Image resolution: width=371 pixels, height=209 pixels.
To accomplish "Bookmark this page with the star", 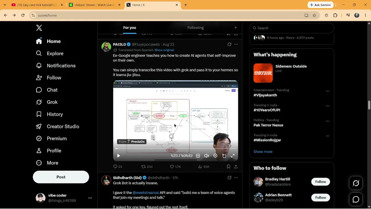I will click(x=314, y=15).
